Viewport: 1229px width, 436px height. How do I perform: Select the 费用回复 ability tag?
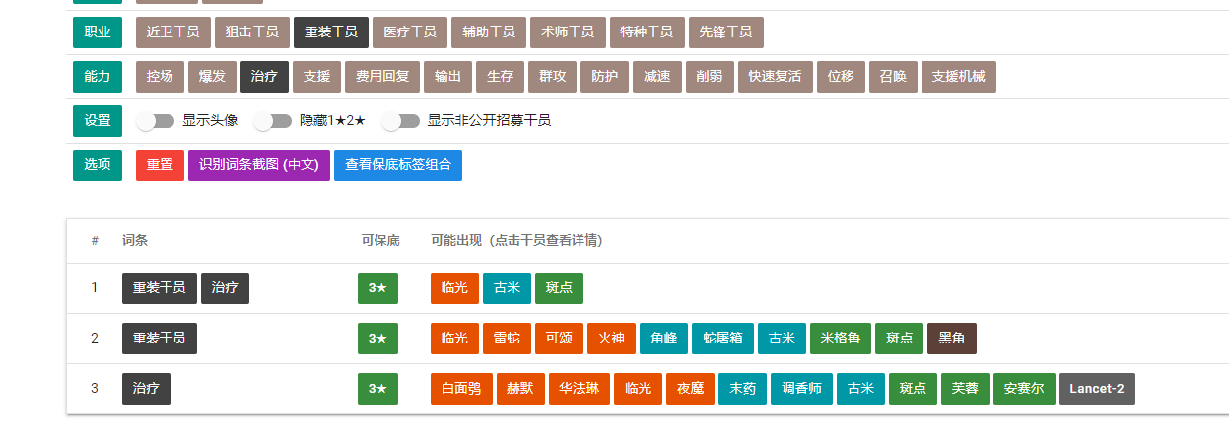pos(383,77)
